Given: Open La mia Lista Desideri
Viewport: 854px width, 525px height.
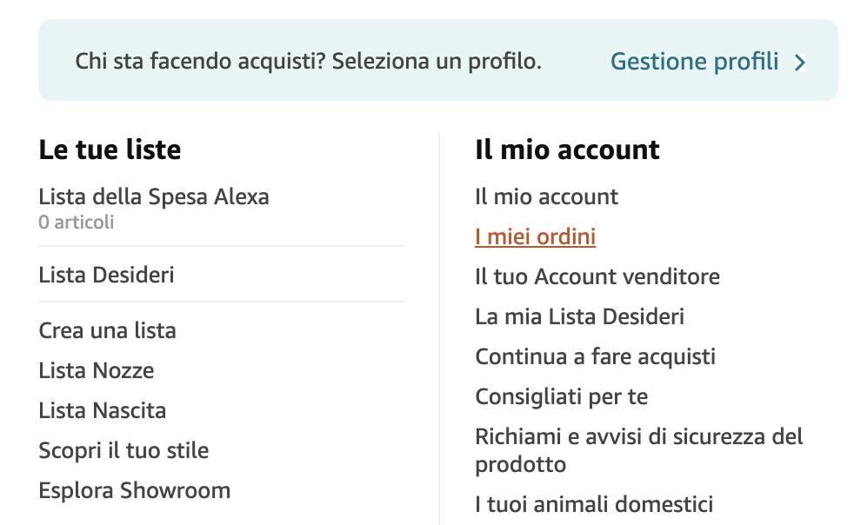Looking at the screenshot, I should 579,317.
